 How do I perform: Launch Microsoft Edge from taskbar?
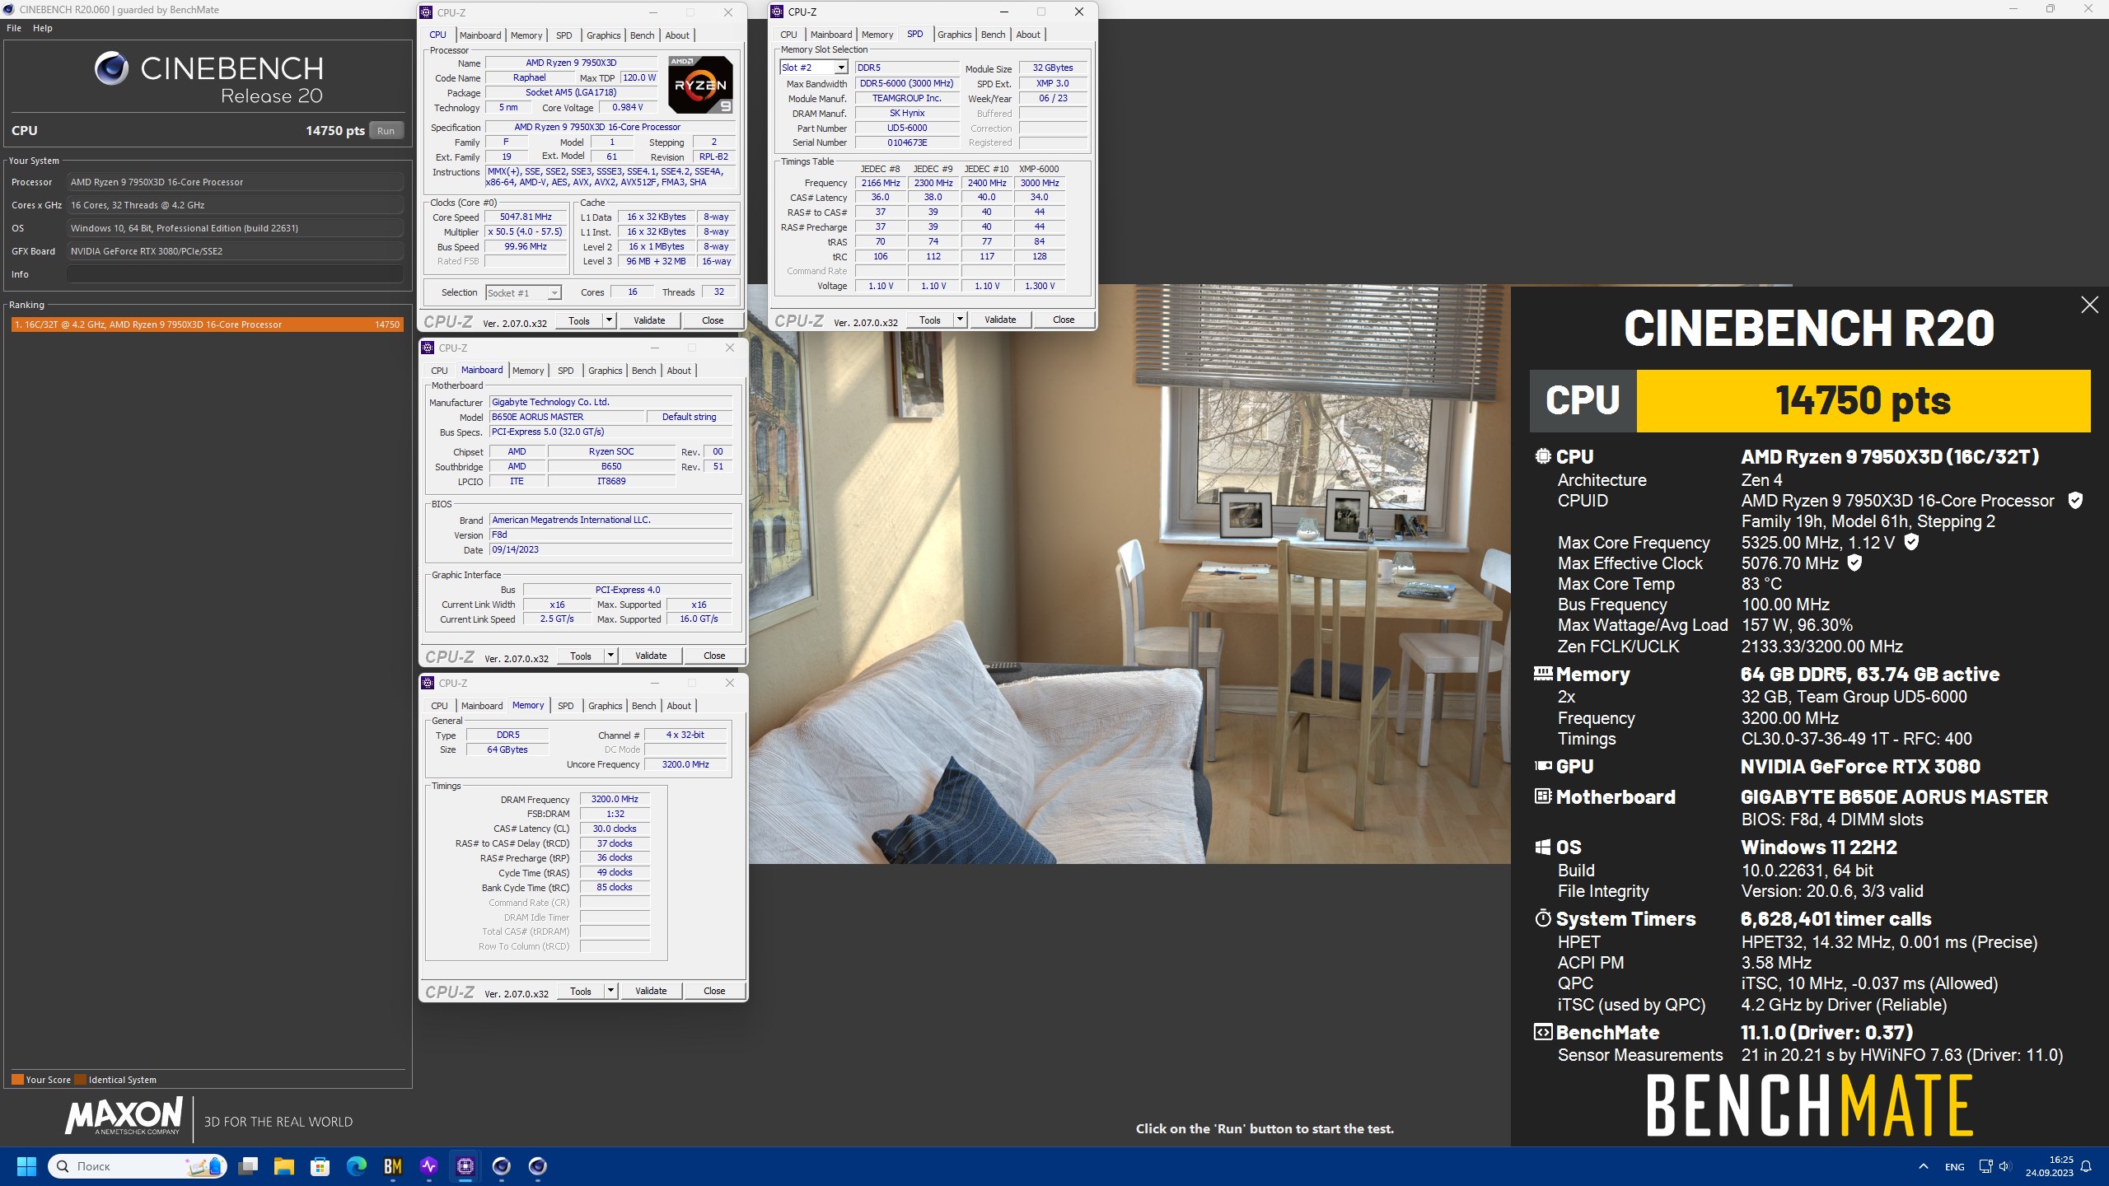point(357,1166)
